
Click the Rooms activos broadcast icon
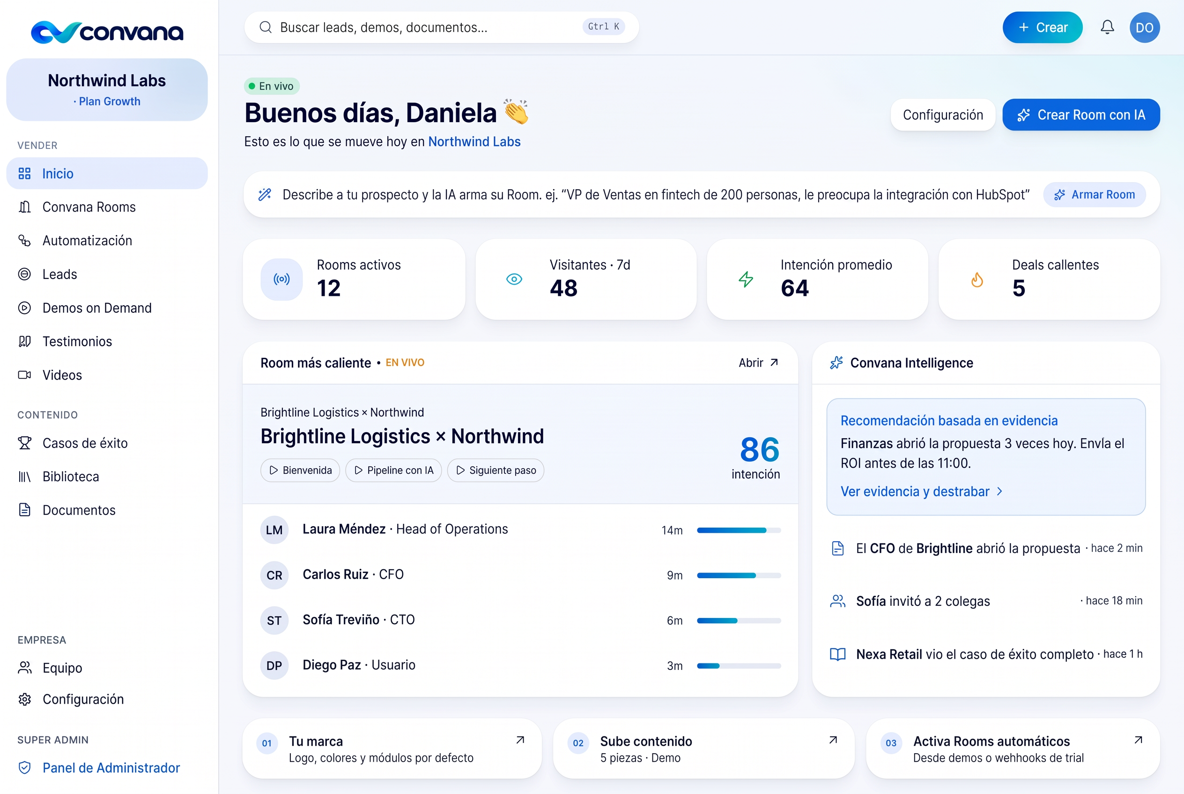tap(281, 279)
